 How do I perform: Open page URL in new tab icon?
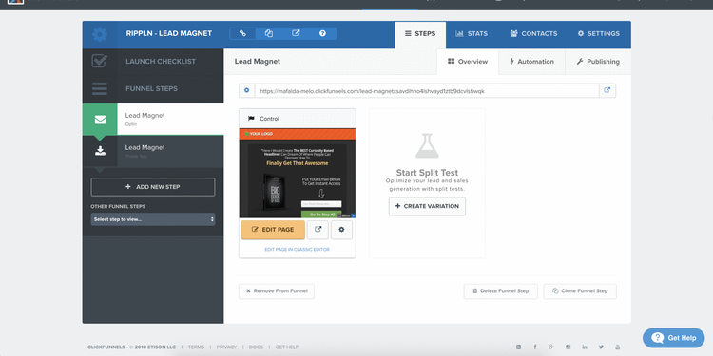(607, 91)
